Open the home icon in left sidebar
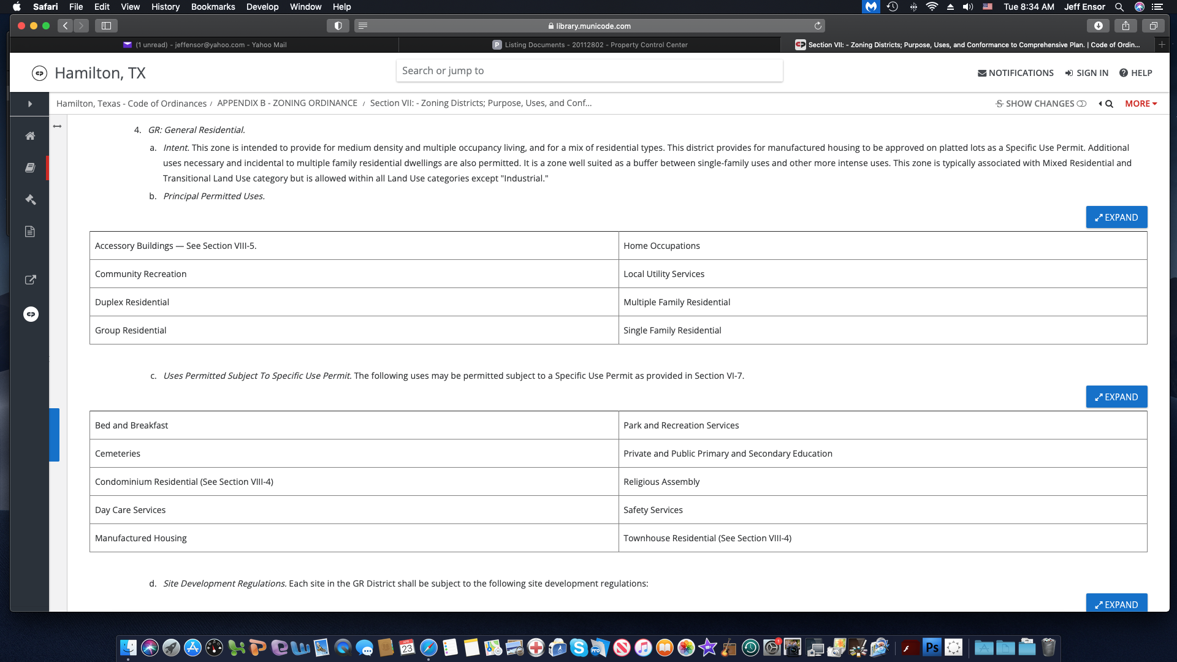The image size is (1177, 662). pyautogui.click(x=29, y=136)
